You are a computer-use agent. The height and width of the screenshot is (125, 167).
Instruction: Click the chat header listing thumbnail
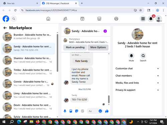click(67, 31)
